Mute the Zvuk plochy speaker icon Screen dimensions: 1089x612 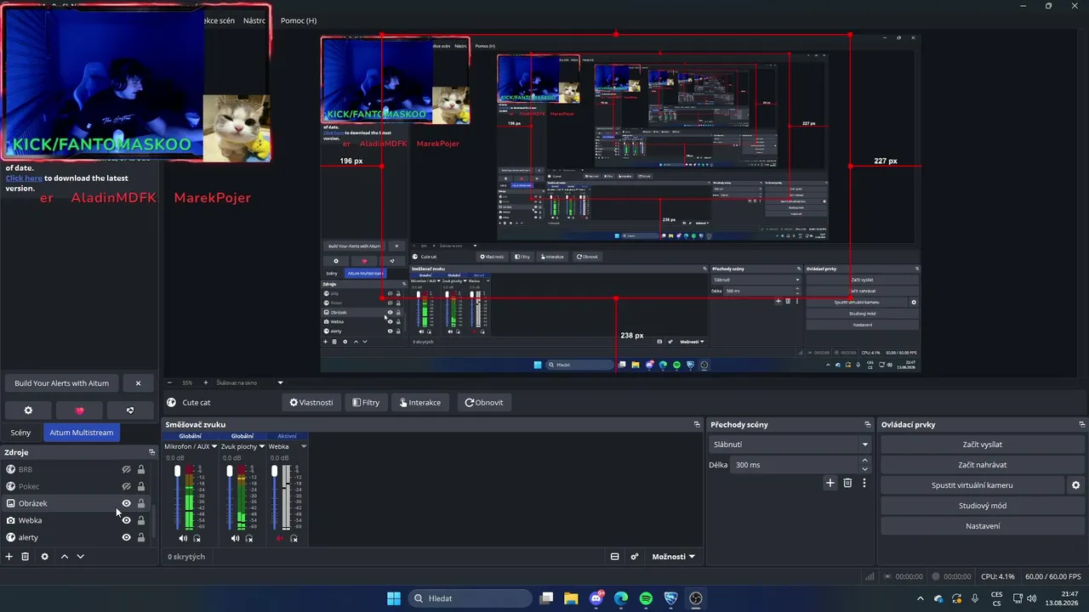235,538
